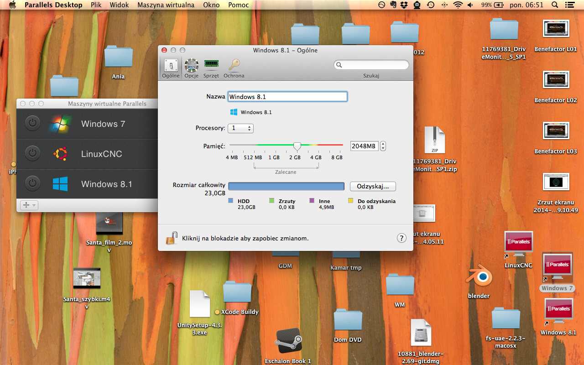Open the add virtual machine dropdown
The image size is (584, 365).
pyautogui.click(x=29, y=205)
